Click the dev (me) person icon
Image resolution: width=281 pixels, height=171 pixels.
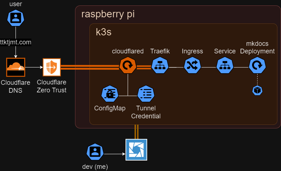pos(95,152)
